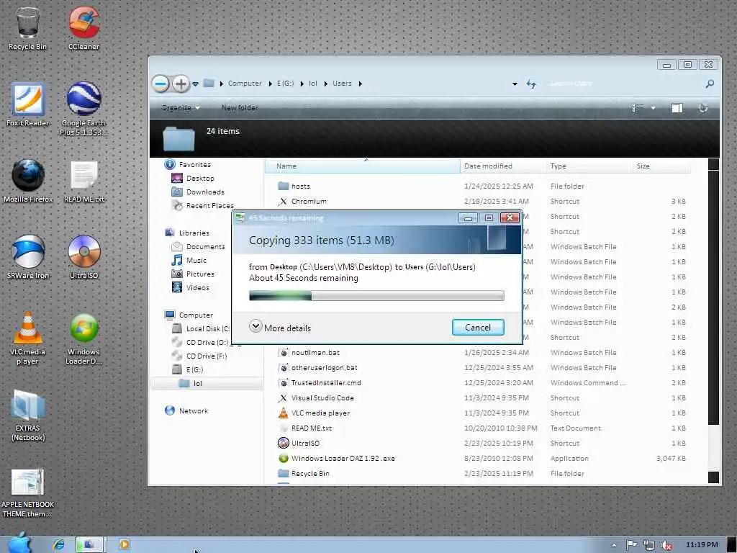Click the help icon in Explorer toolbar

[x=703, y=108]
